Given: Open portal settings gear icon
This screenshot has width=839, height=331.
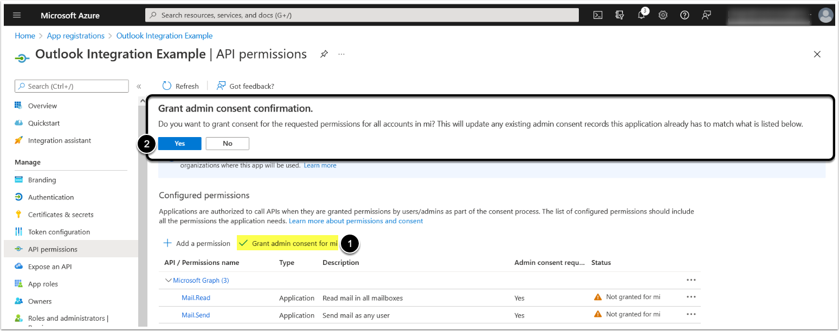Looking at the screenshot, I should point(663,15).
